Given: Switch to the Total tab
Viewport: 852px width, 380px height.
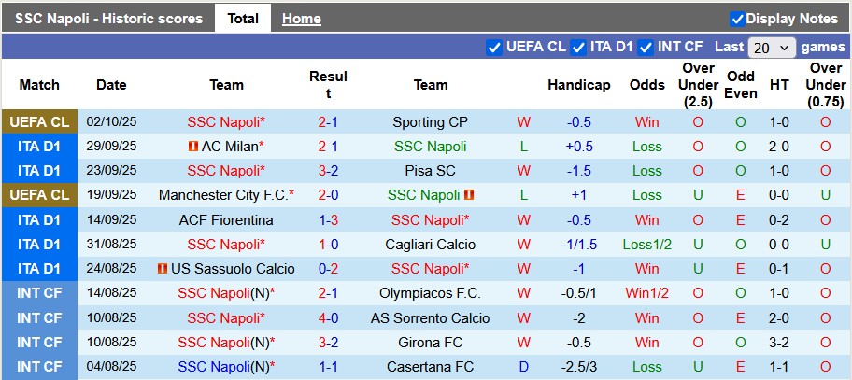Looking at the screenshot, I should [x=243, y=19].
